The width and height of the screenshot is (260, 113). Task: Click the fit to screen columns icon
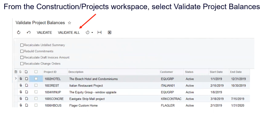click(100, 33)
